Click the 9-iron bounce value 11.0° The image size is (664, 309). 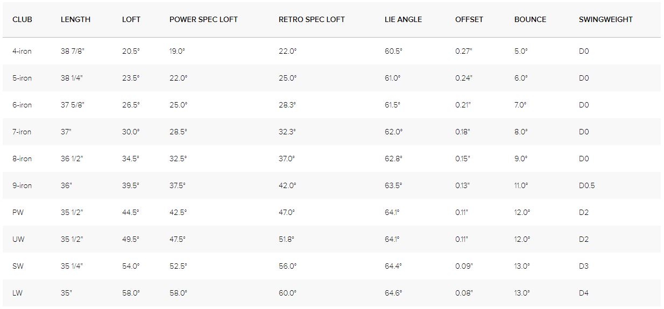521,185
